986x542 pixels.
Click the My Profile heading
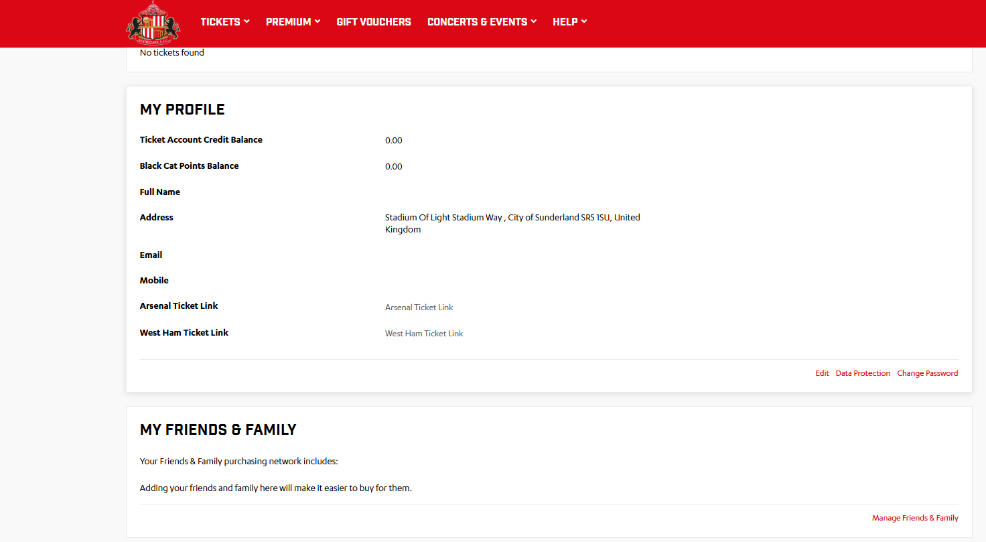pos(182,110)
